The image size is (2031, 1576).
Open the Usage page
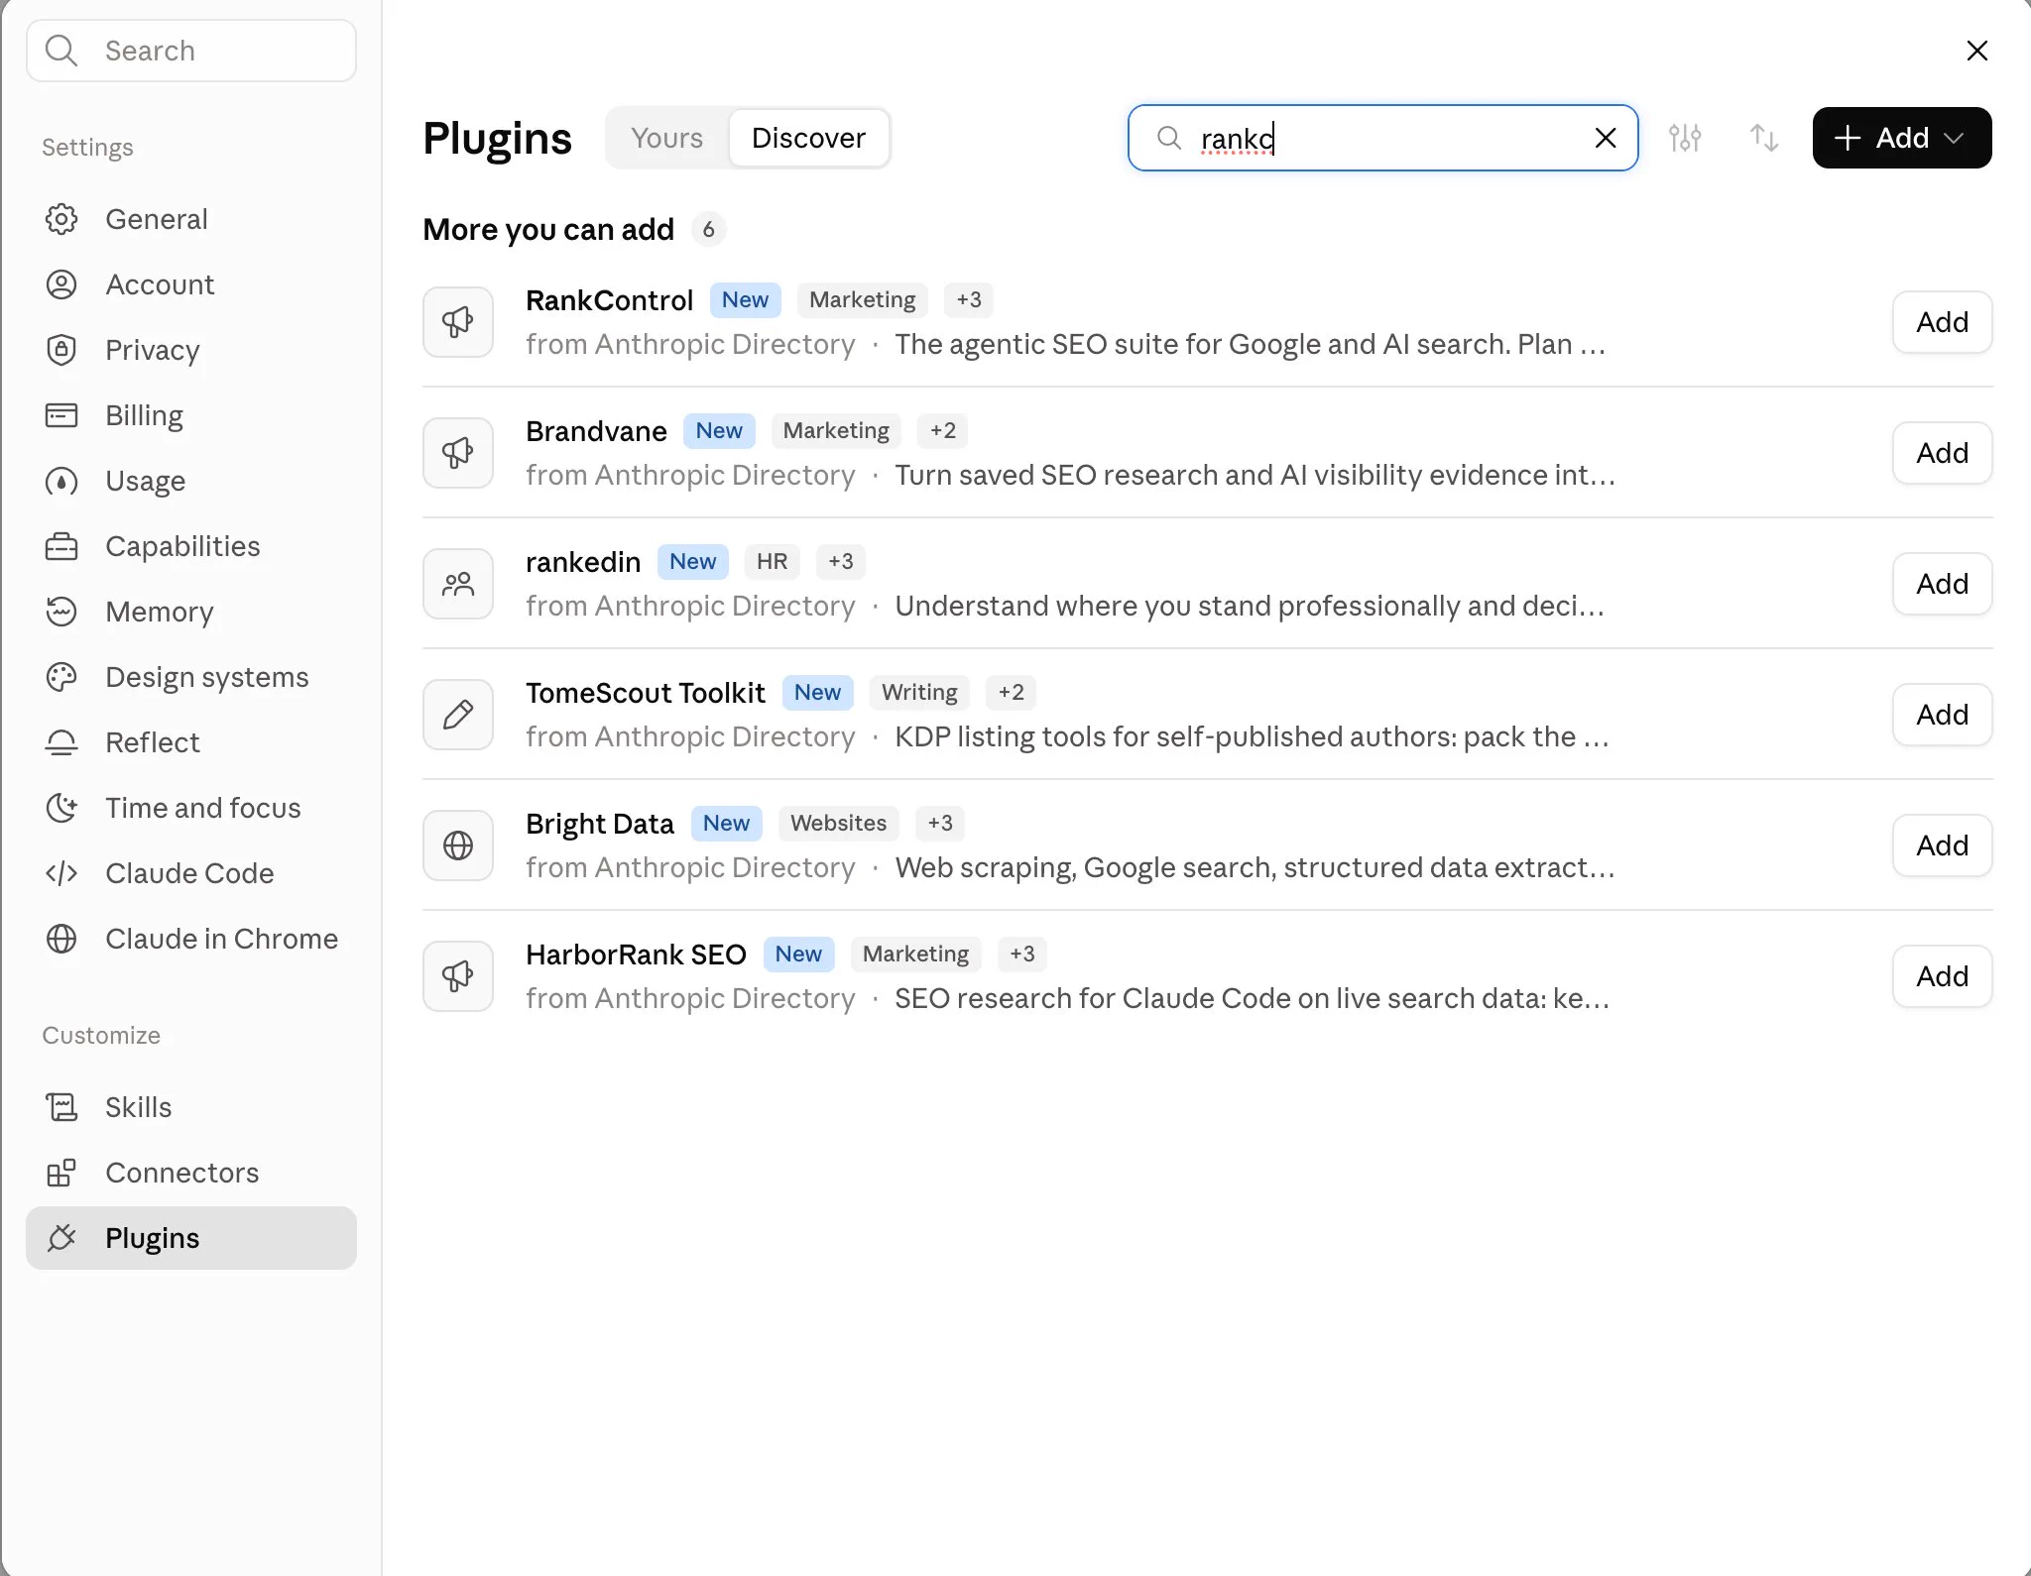pos(191,481)
